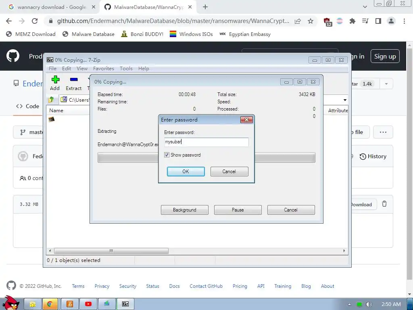Open Malware Database bookmark
413x310 pixels.
pyautogui.click(x=88, y=34)
